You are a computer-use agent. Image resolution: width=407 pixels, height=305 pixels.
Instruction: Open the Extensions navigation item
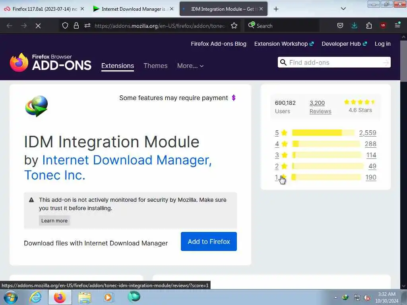(118, 66)
